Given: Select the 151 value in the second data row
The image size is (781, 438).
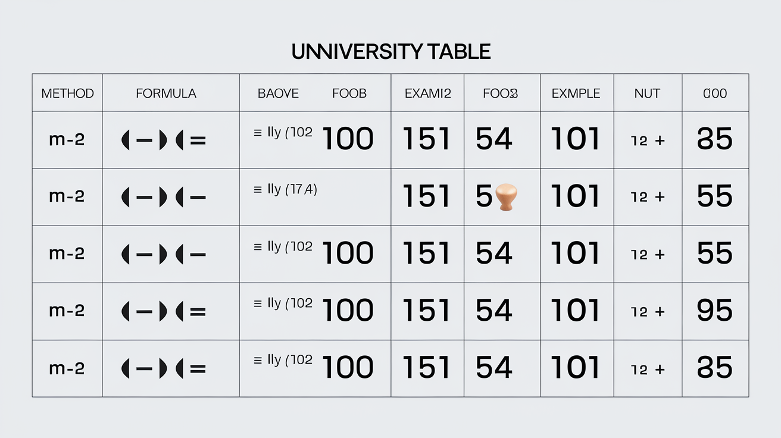Looking at the screenshot, I should pos(426,196).
